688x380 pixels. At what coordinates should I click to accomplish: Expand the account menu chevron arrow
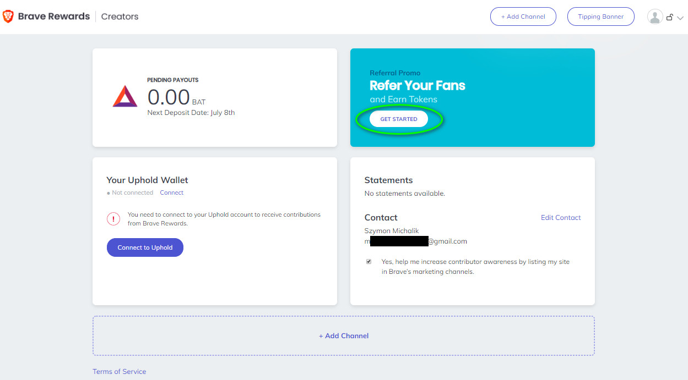pos(680,18)
